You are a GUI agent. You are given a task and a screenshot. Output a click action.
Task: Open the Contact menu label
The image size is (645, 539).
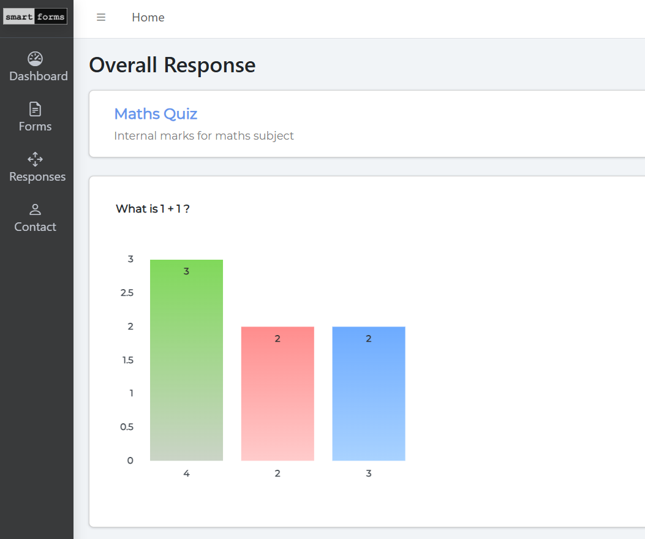[35, 227]
